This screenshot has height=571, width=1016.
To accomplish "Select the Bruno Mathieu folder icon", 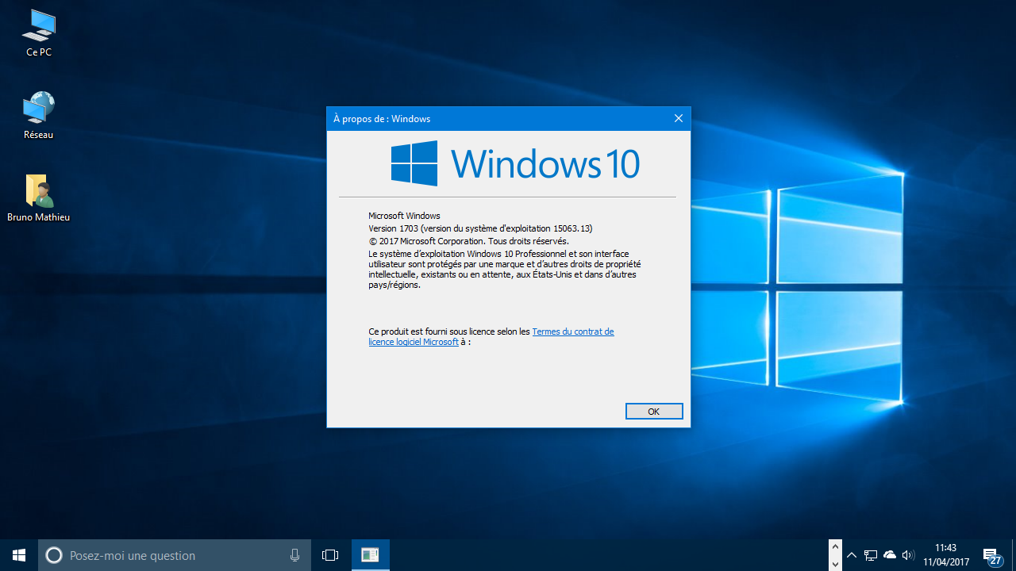I will [38, 198].
